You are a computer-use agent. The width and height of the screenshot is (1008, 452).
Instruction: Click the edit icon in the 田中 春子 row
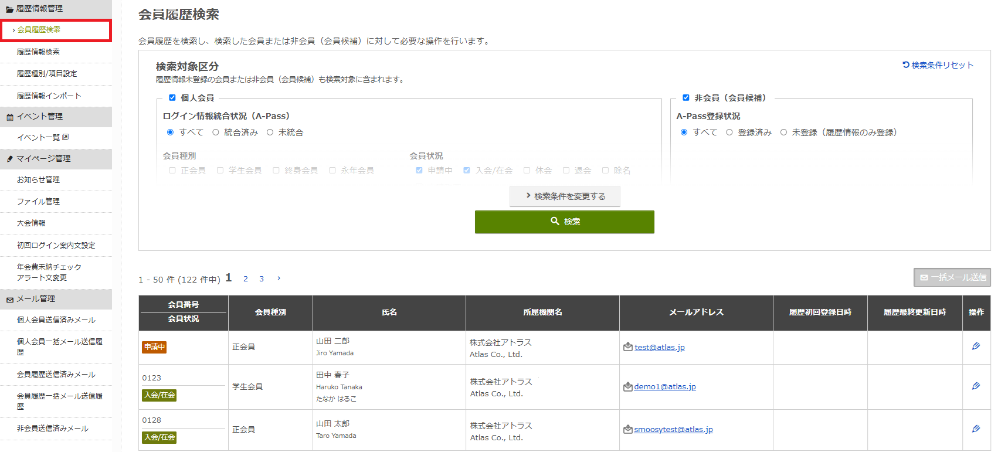(x=976, y=386)
